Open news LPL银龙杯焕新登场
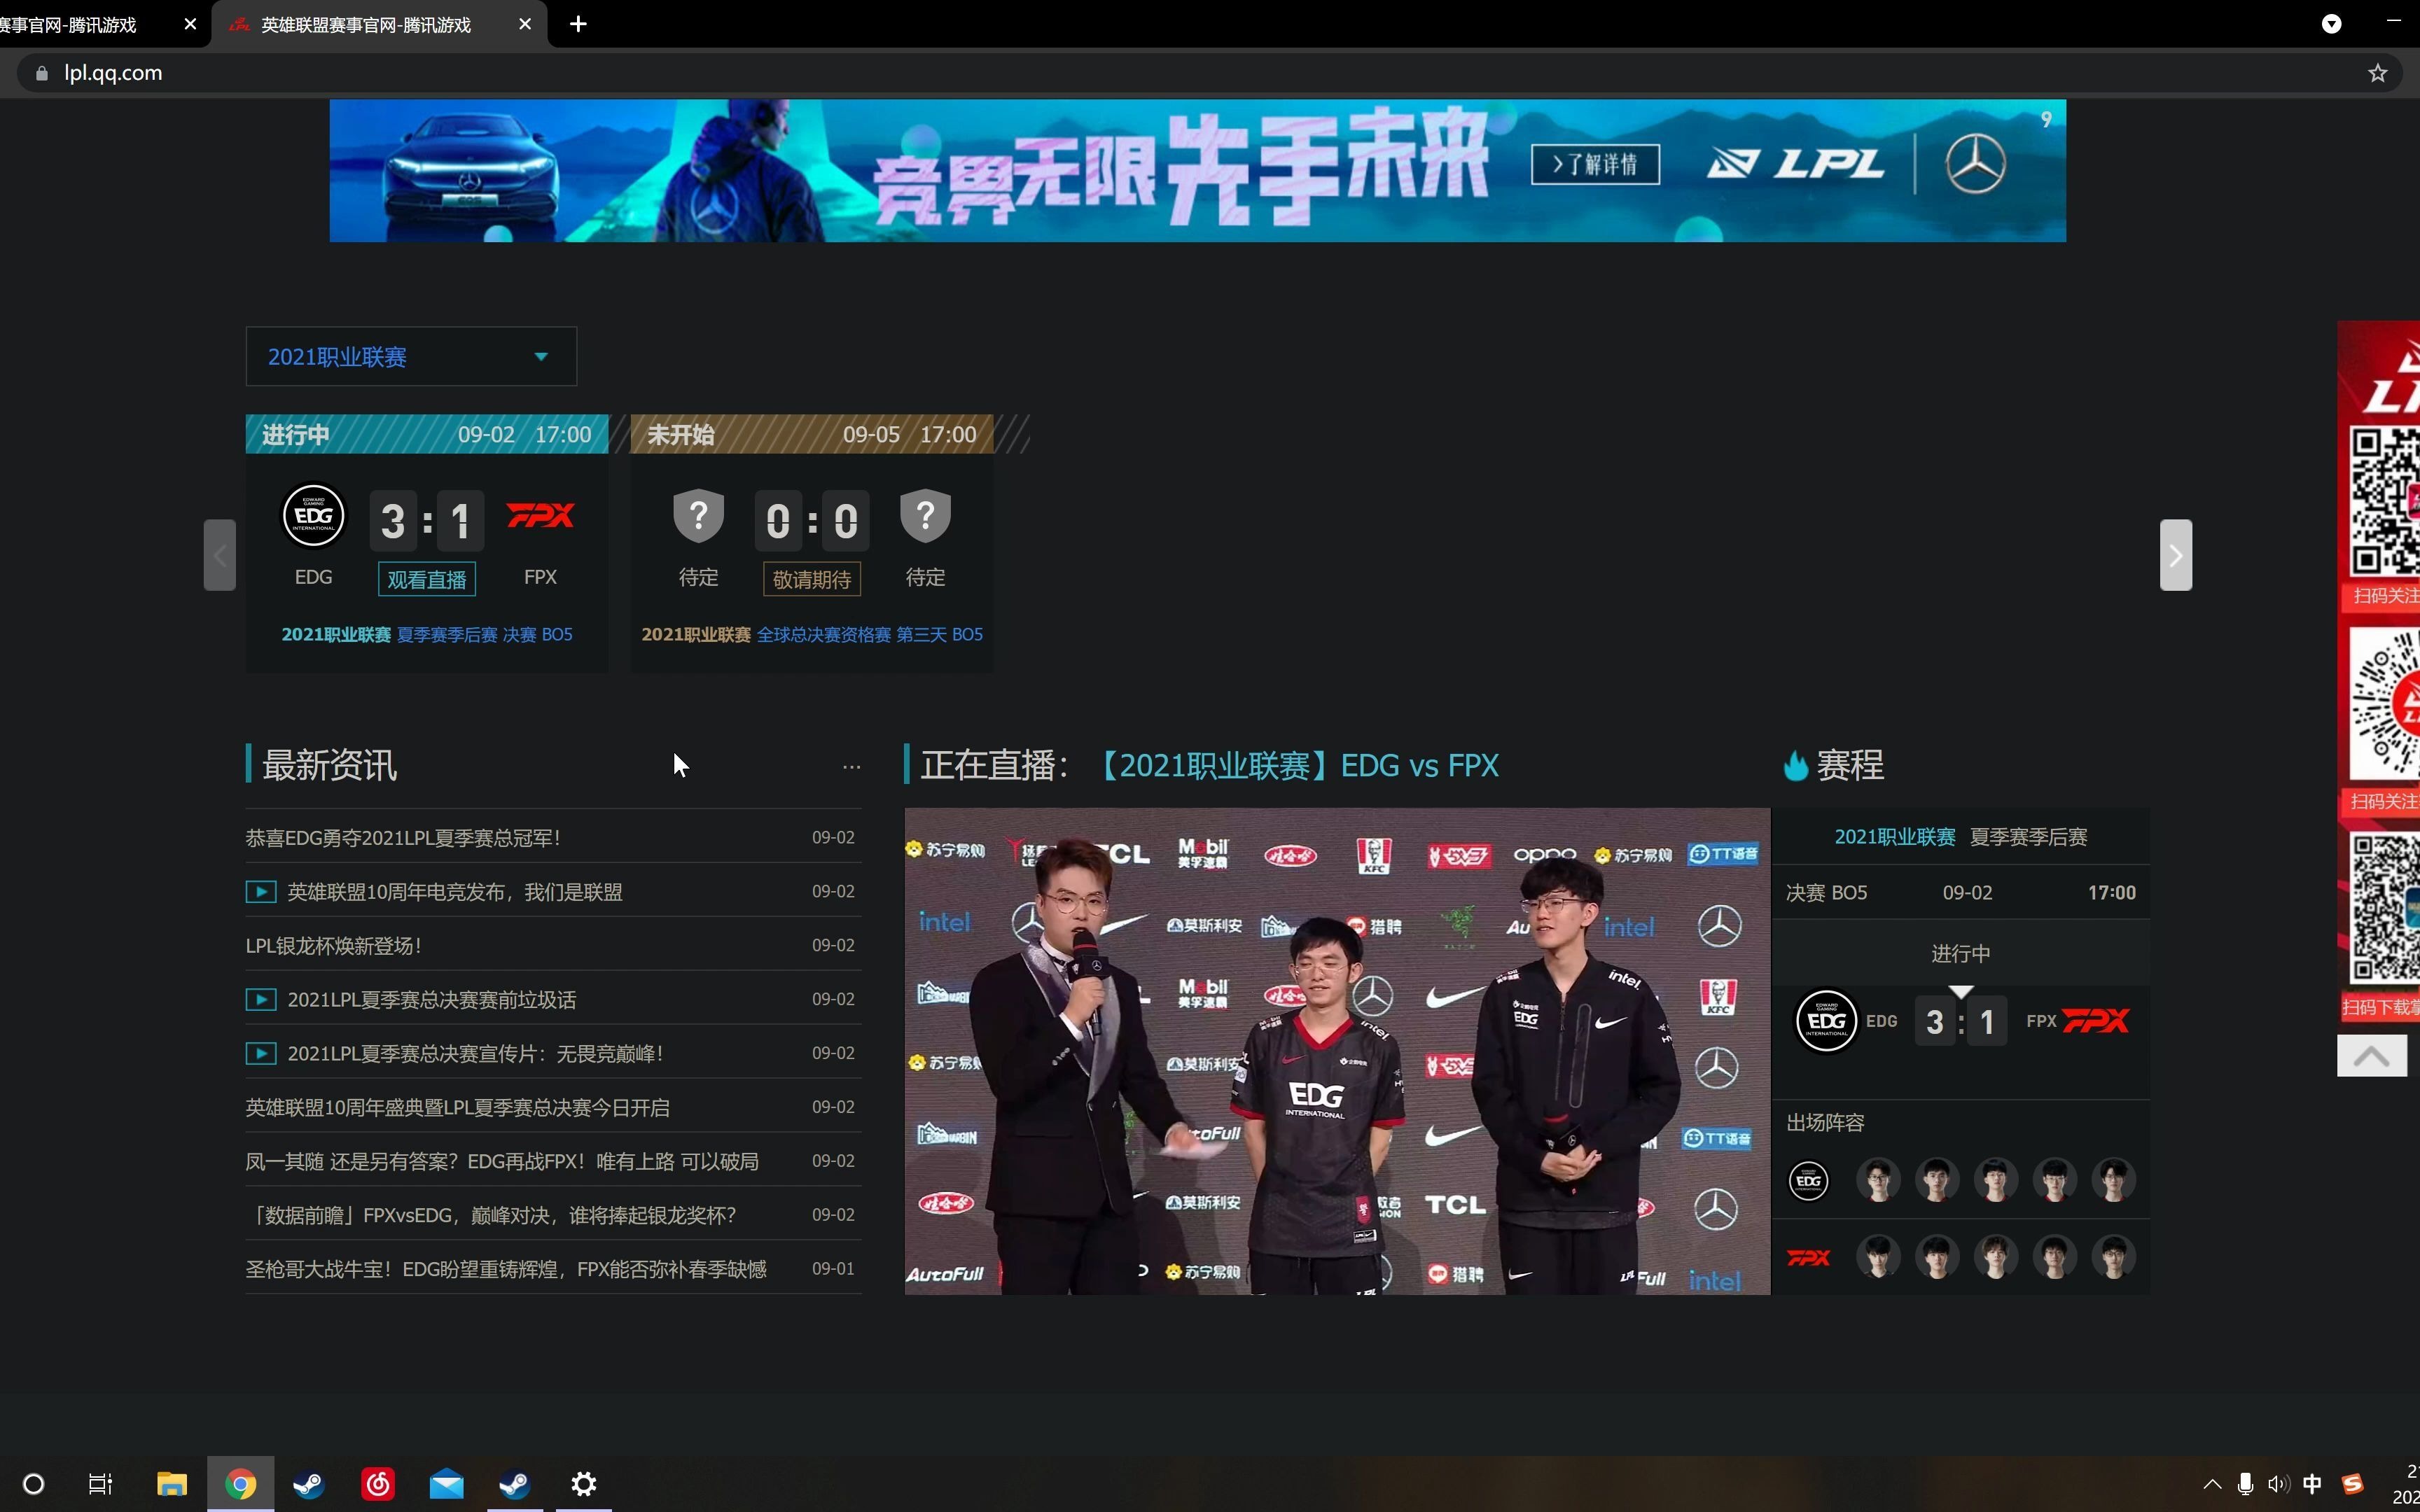Screen dimensions: 2420x1512 [334, 946]
